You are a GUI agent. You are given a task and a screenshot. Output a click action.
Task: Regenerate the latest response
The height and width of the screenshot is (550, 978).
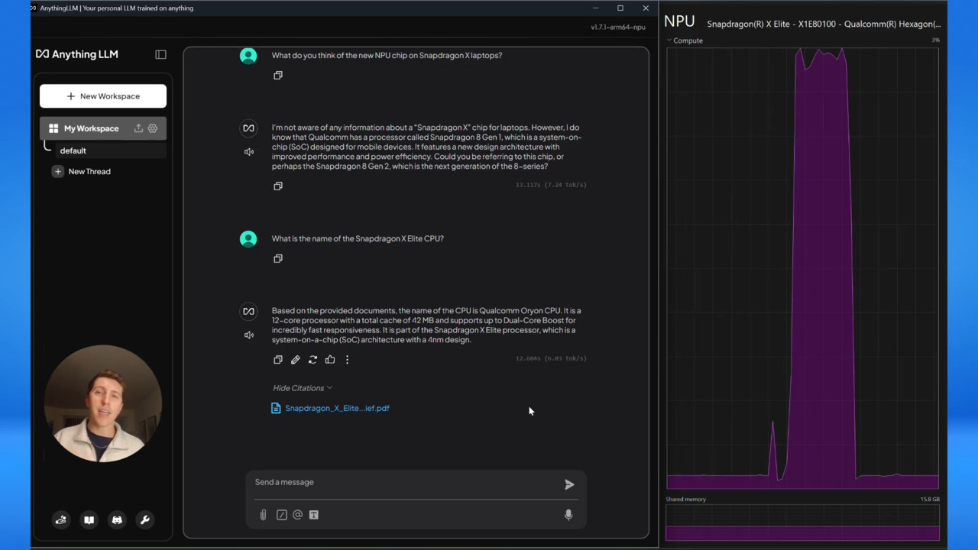313,360
